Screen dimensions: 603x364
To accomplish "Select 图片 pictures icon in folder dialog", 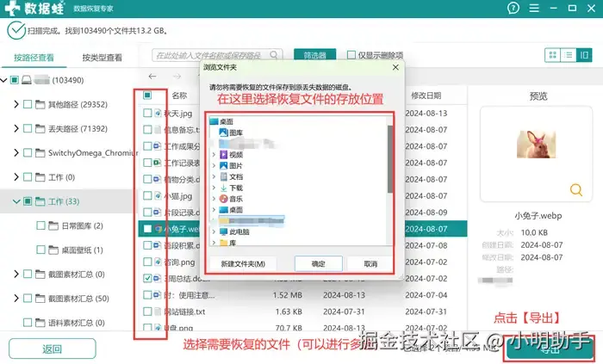I will tap(223, 166).
